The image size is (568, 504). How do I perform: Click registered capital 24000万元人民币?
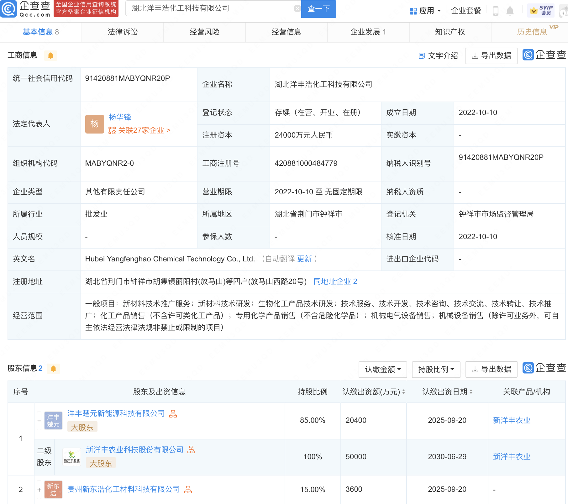click(x=304, y=135)
